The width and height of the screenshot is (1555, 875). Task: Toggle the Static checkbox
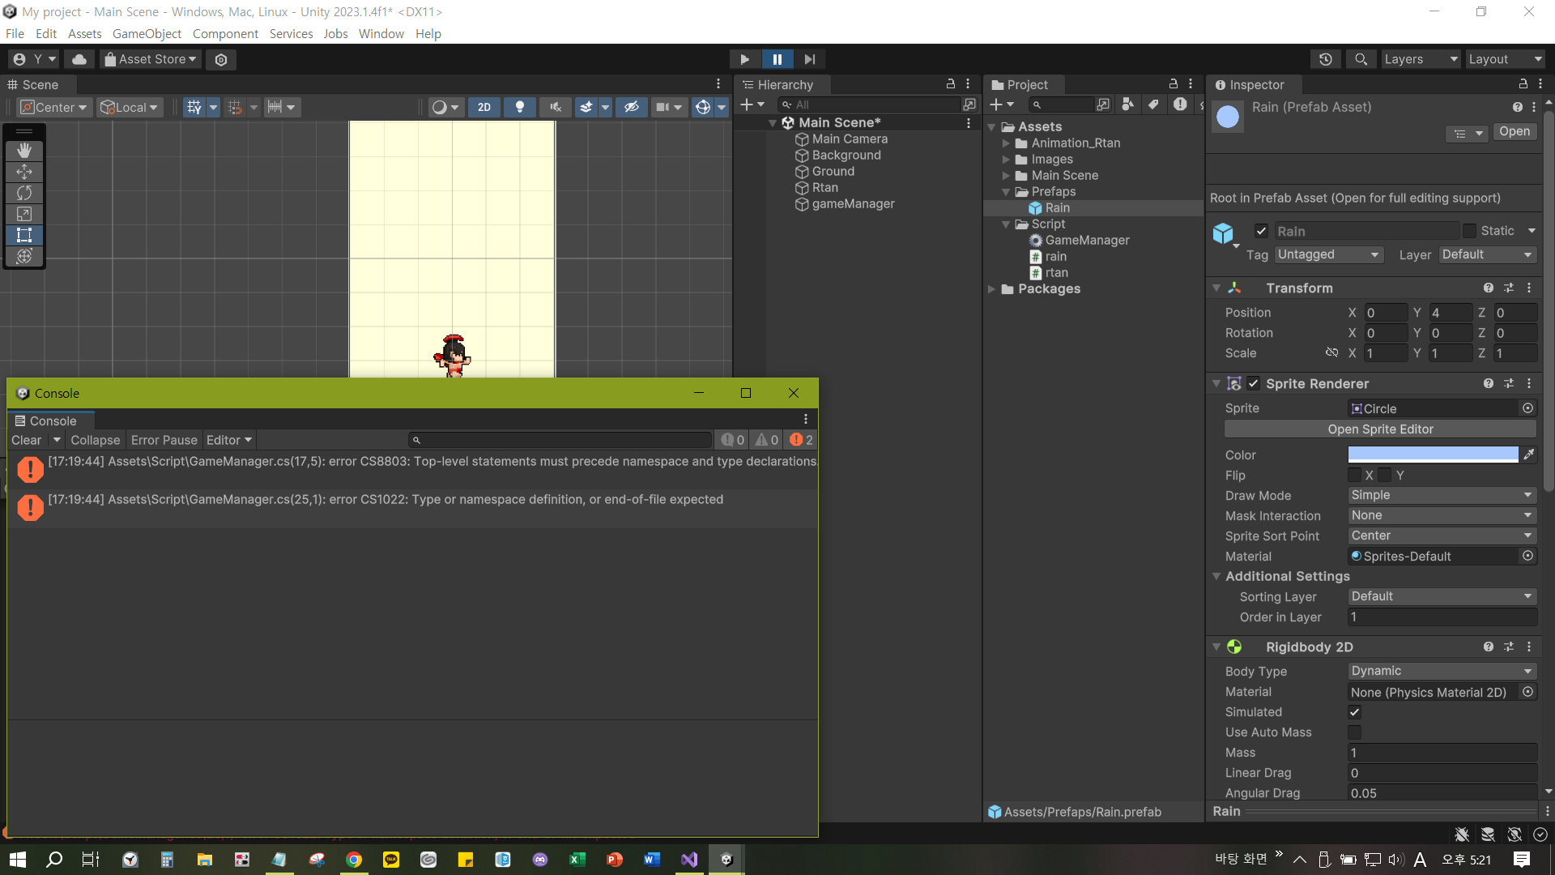(x=1469, y=231)
